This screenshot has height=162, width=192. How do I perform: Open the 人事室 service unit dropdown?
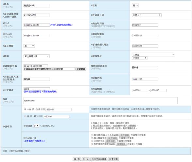tap(153, 54)
